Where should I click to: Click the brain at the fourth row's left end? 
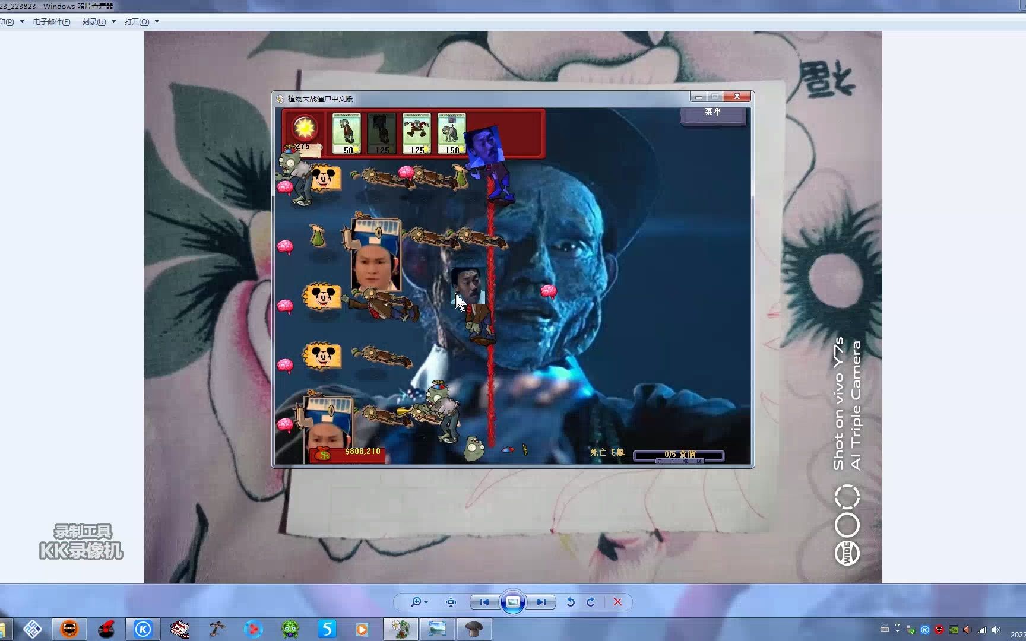[x=285, y=365]
